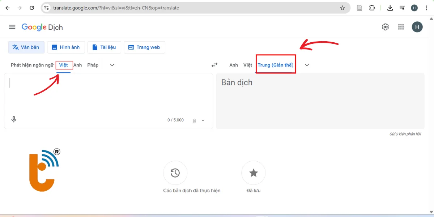Select Trung (Giản thể) as target language
The width and height of the screenshot is (434, 217).
click(276, 65)
